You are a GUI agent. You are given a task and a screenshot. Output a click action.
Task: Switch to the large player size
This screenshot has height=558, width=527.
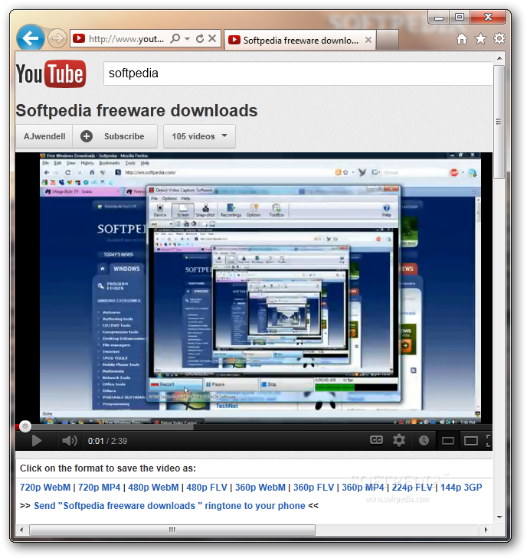coord(471,442)
